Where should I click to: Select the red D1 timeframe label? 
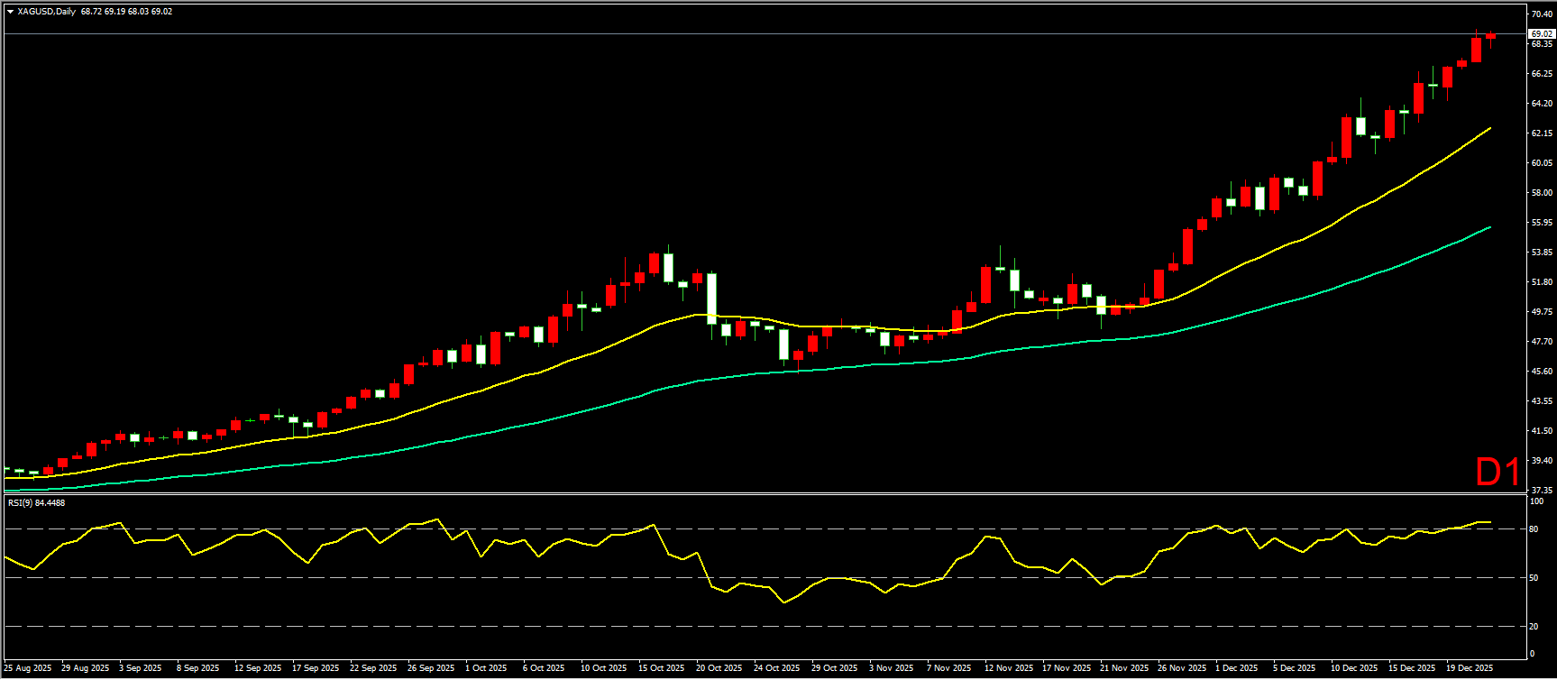tap(1497, 472)
